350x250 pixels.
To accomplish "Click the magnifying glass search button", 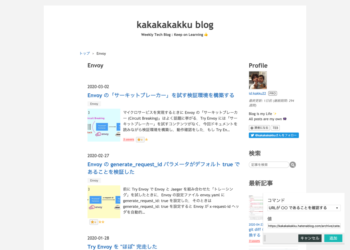I will pyautogui.click(x=293, y=165).
